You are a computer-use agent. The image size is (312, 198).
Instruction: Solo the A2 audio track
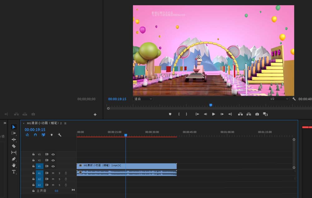coord(59,179)
